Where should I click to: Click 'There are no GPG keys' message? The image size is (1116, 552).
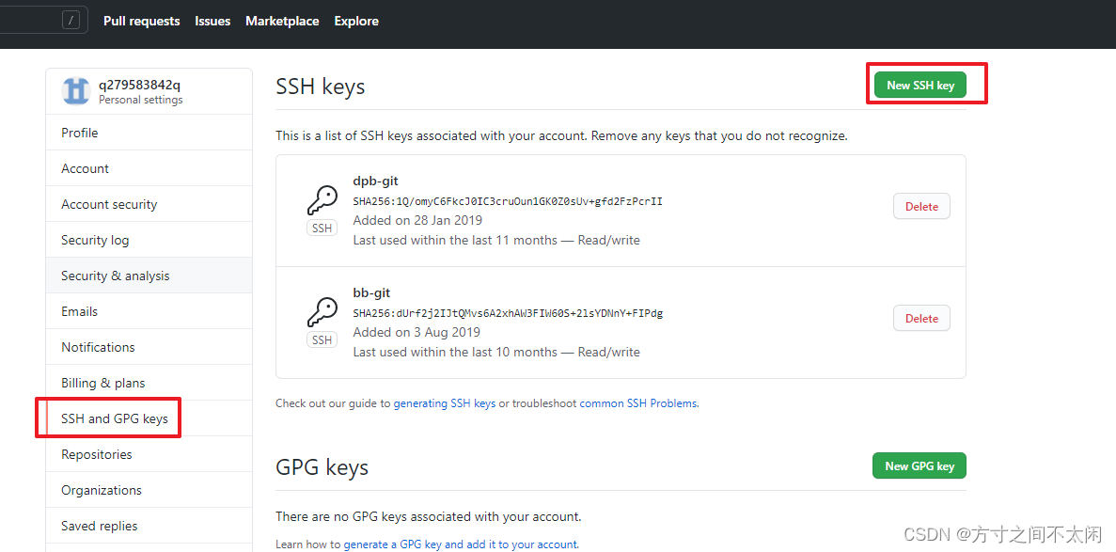pos(429,516)
